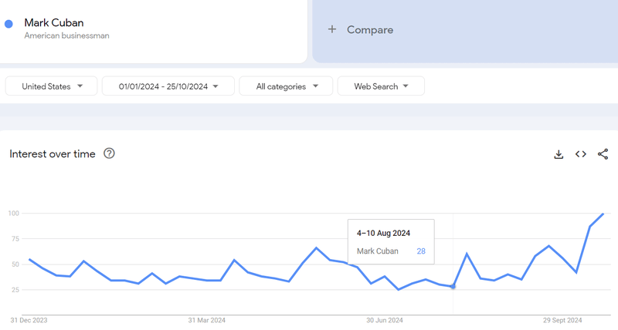This screenshot has width=618, height=330.
Task: Click the 28 value in the tooltip
Action: [x=421, y=251]
